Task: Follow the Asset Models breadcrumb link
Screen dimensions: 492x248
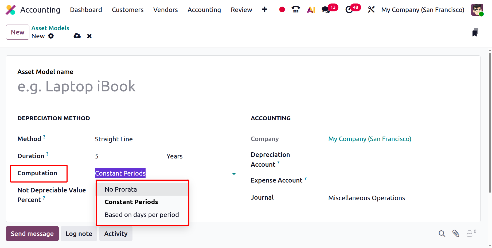Action: point(50,28)
